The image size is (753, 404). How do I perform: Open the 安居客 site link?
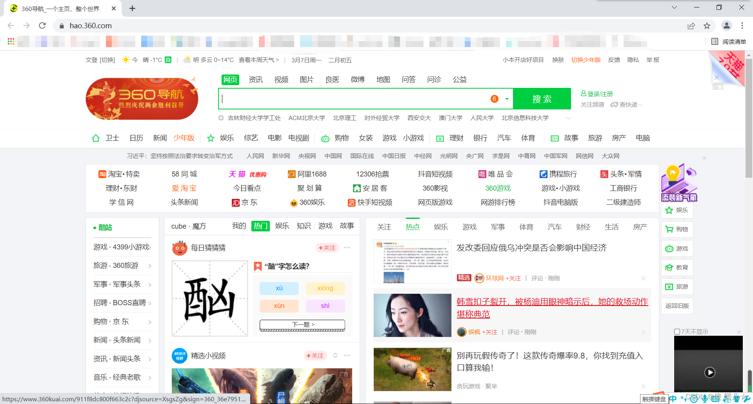tap(370, 188)
